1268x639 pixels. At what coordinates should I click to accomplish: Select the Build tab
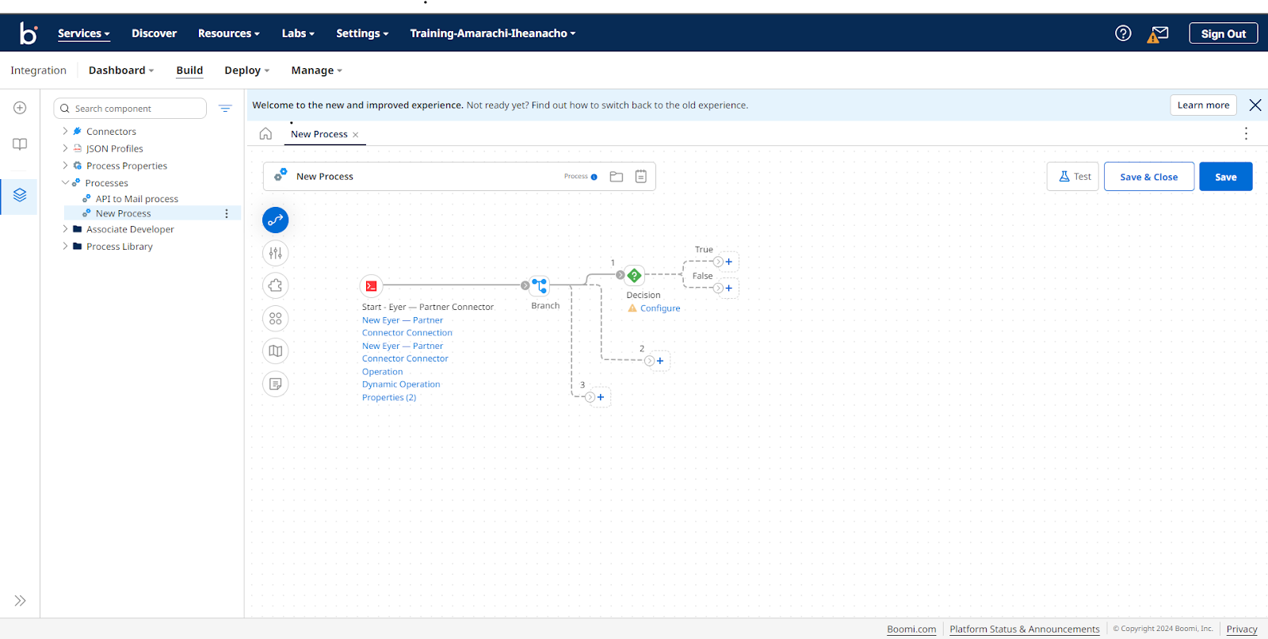[189, 71]
